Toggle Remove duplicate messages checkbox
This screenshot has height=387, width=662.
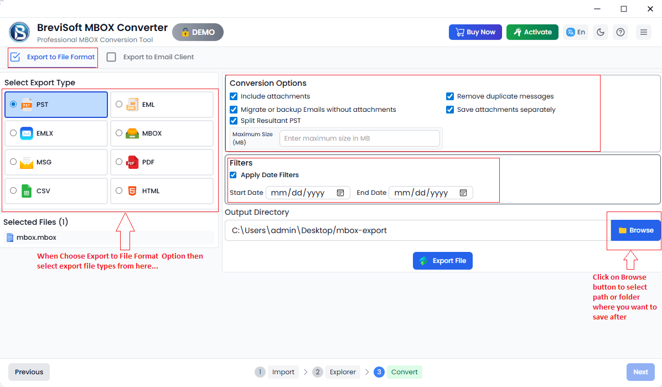click(450, 96)
